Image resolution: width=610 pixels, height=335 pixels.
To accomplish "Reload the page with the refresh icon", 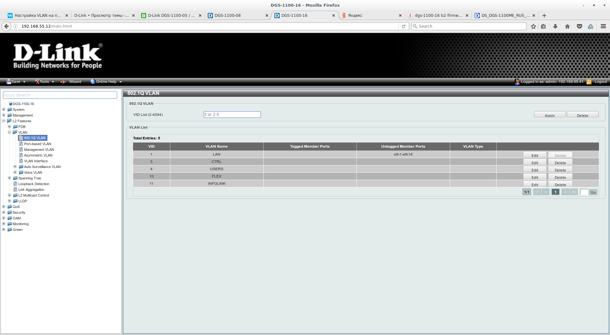I will click(403, 26).
